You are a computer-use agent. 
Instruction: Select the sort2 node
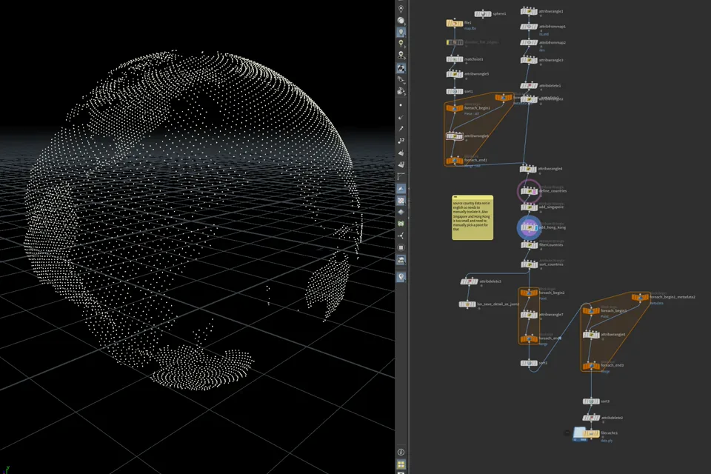click(x=529, y=363)
